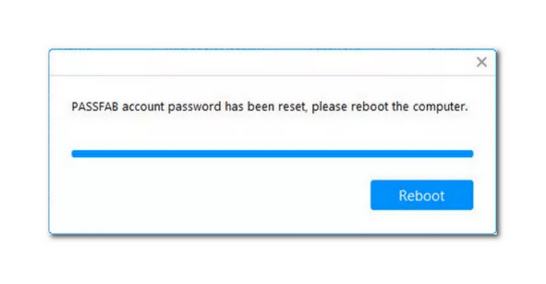This screenshot has width=546, height=284.
Task: Click the white area outside the dialog
Action: pyautogui.click(x=273, y=259)
